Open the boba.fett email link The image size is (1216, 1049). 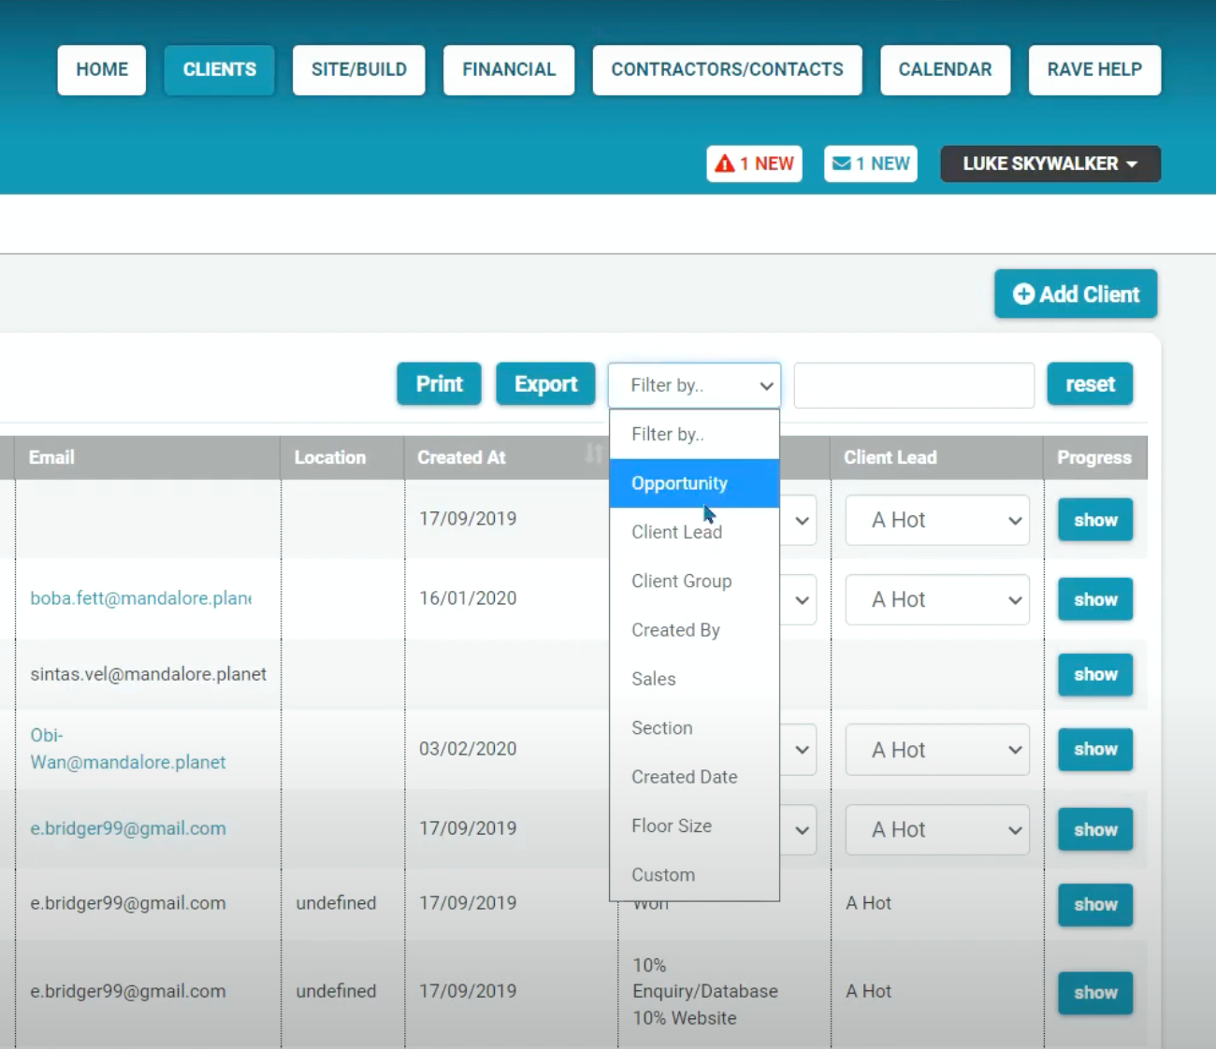[140, 598]
